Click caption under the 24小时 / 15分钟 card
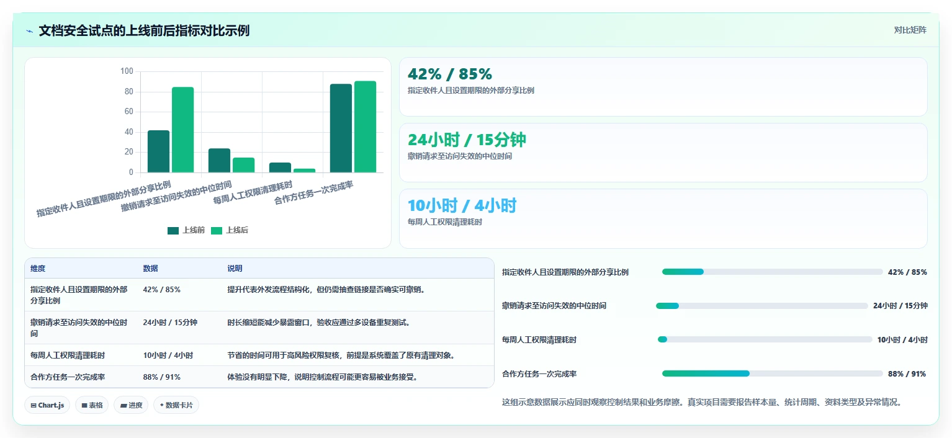Image resolution: width=952 pixels, height=438 pixels. click(x=460, y=156)
